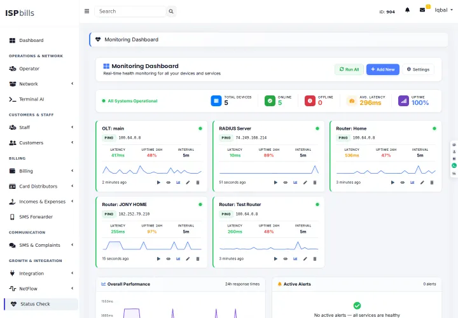Viewport: 458px width, 318px height.
Task: View Router: JONY HOME details with eye icon
Action: pos(169,259)
